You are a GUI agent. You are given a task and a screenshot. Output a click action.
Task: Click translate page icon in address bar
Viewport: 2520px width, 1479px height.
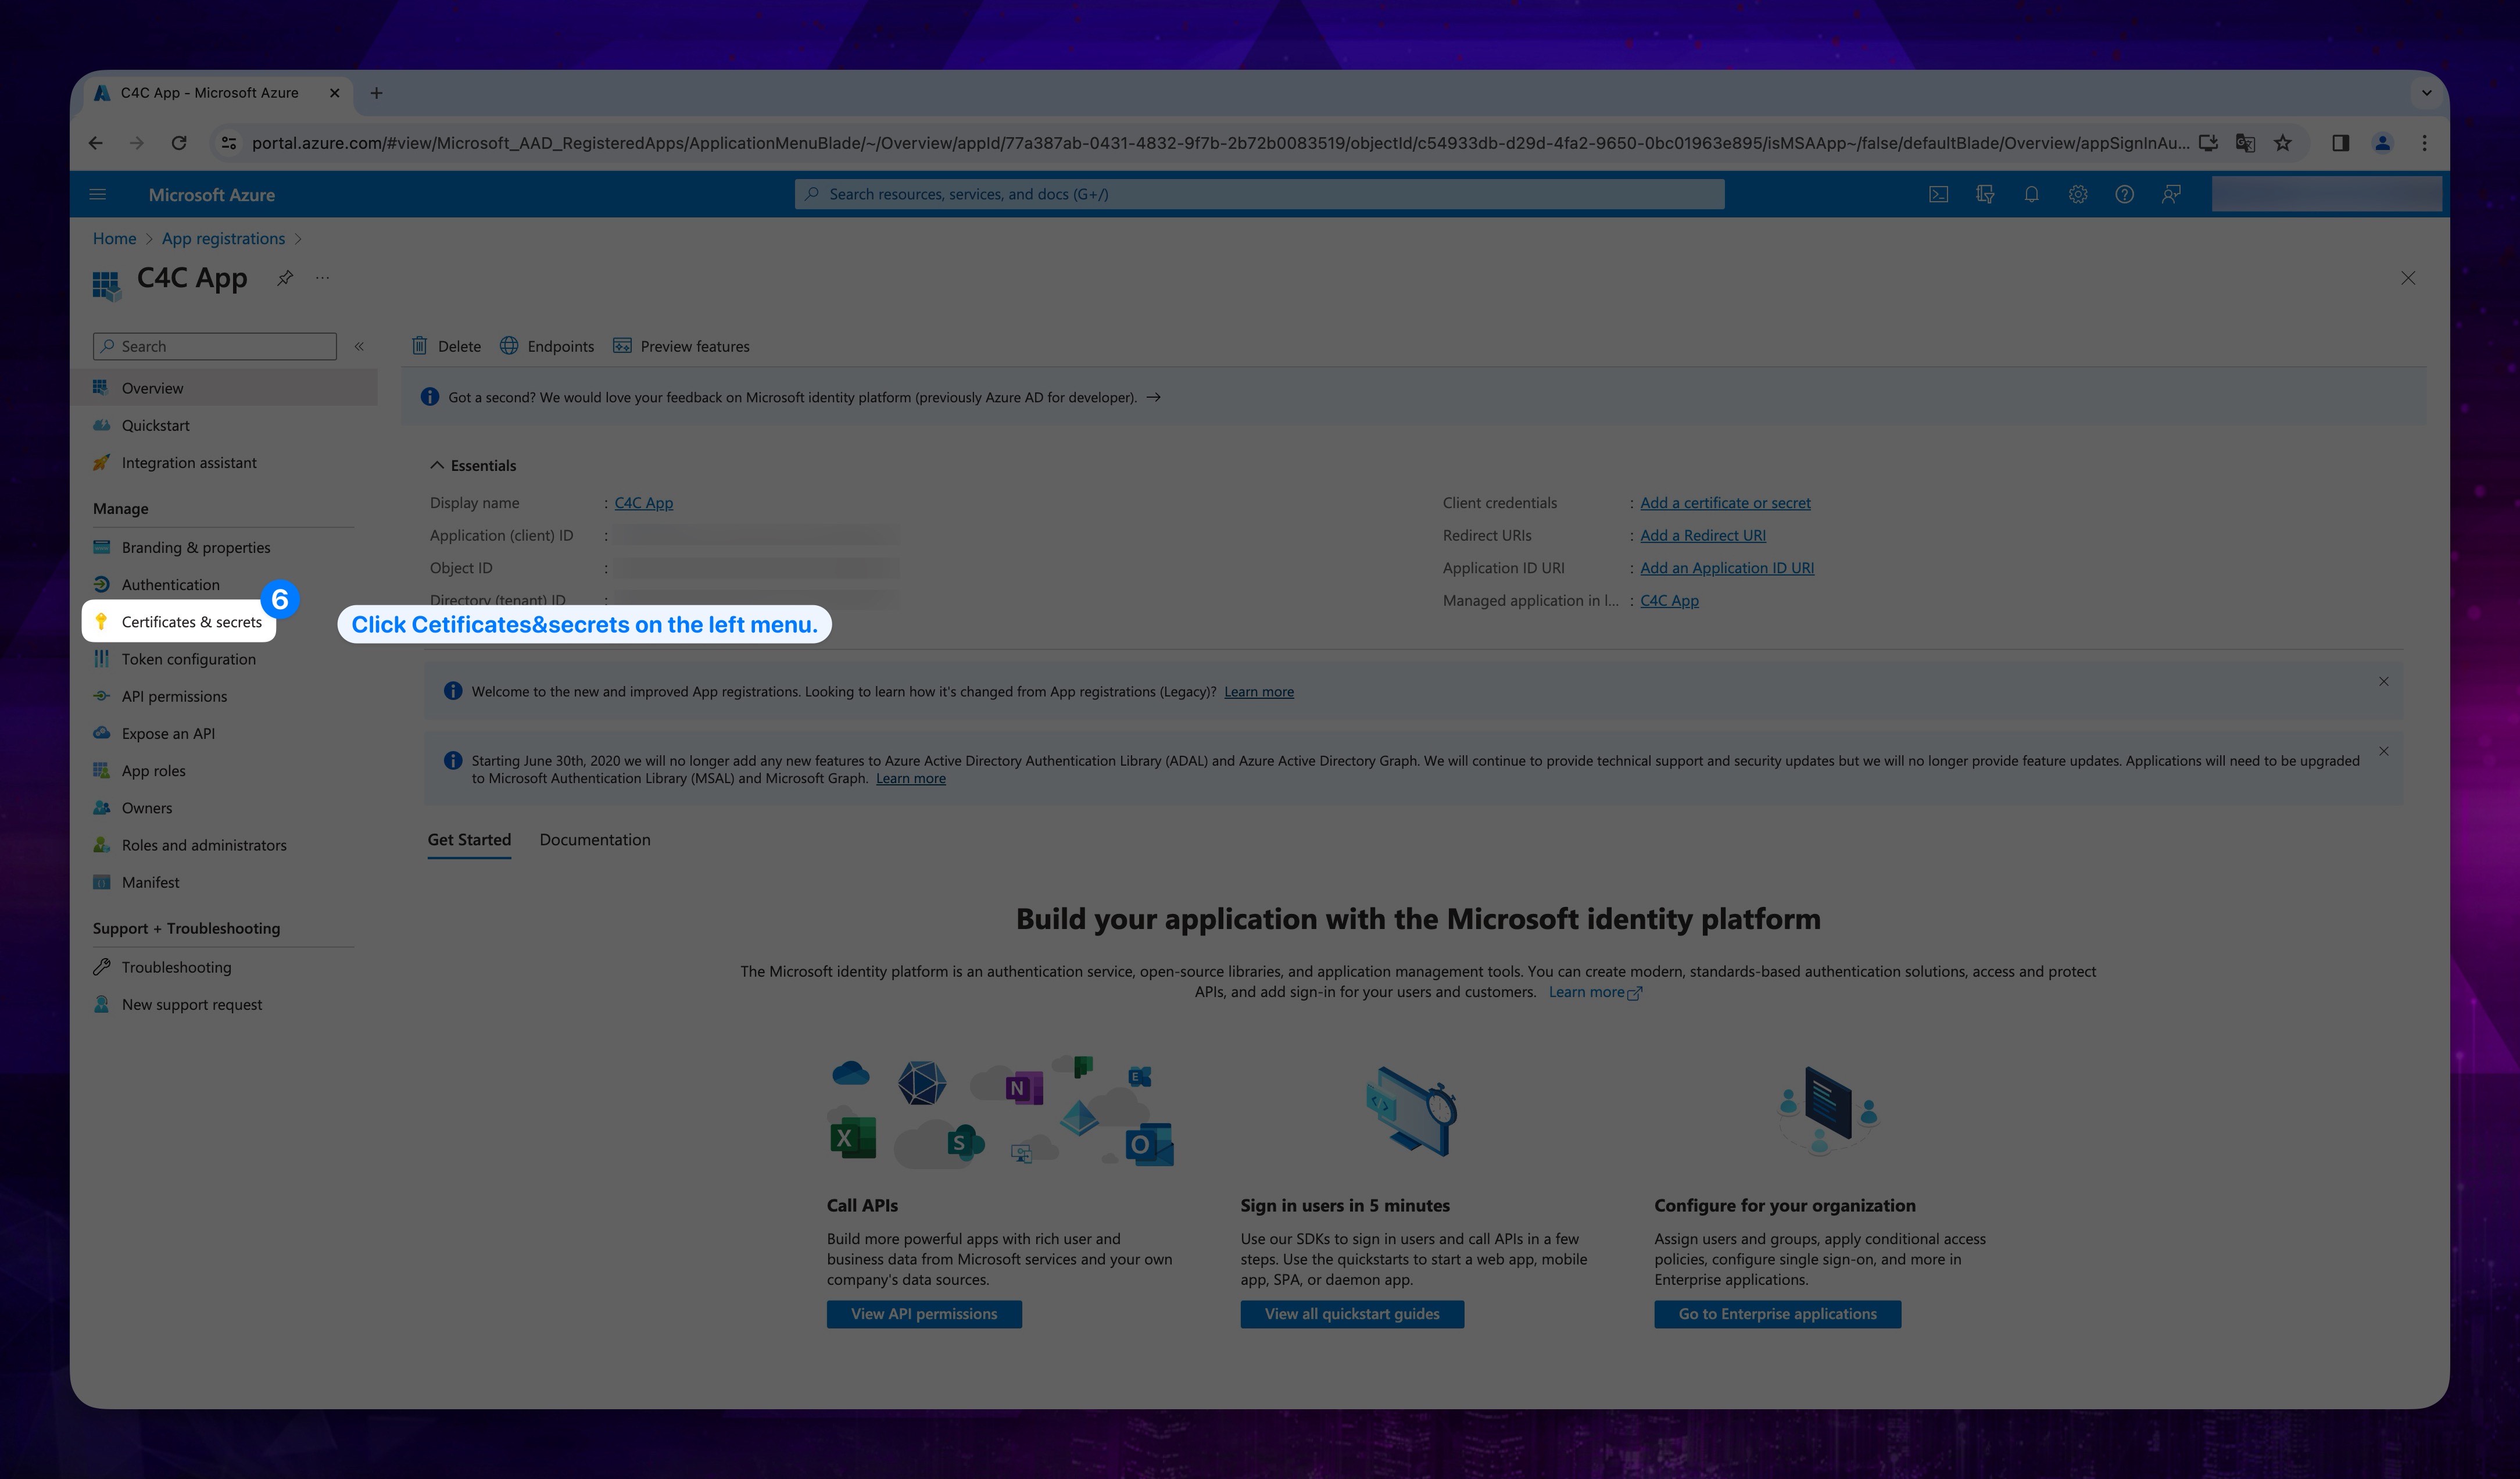click(2245, 143)
